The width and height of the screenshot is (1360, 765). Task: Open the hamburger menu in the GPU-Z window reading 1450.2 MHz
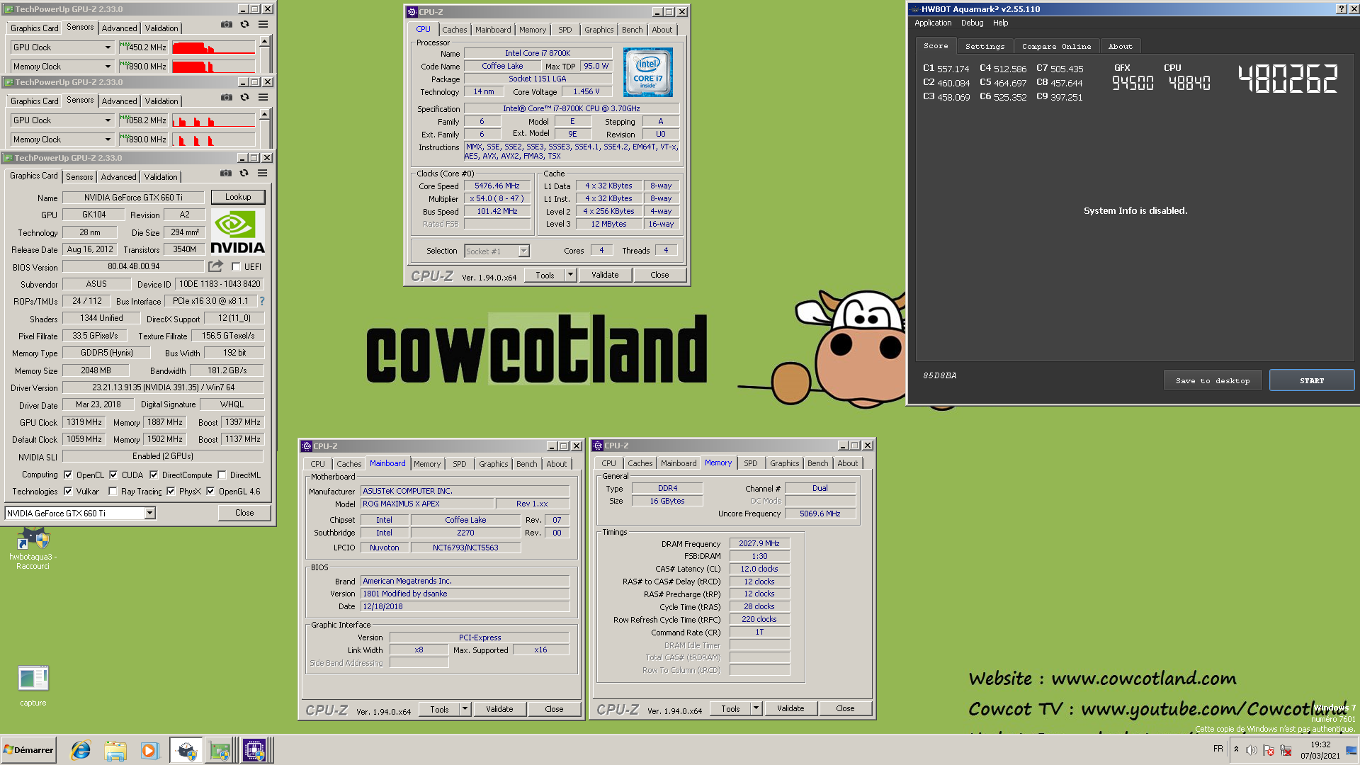263,25
